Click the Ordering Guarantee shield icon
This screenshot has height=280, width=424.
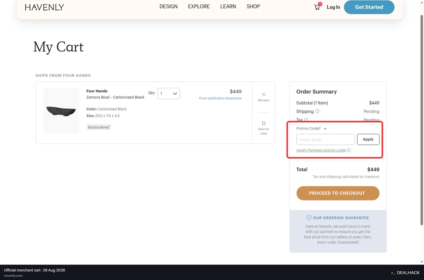pyautogui.click(x=309, y=218)
